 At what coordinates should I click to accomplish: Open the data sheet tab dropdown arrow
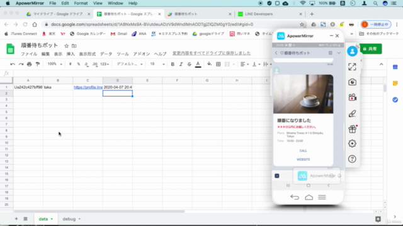(x=52, y=219)
